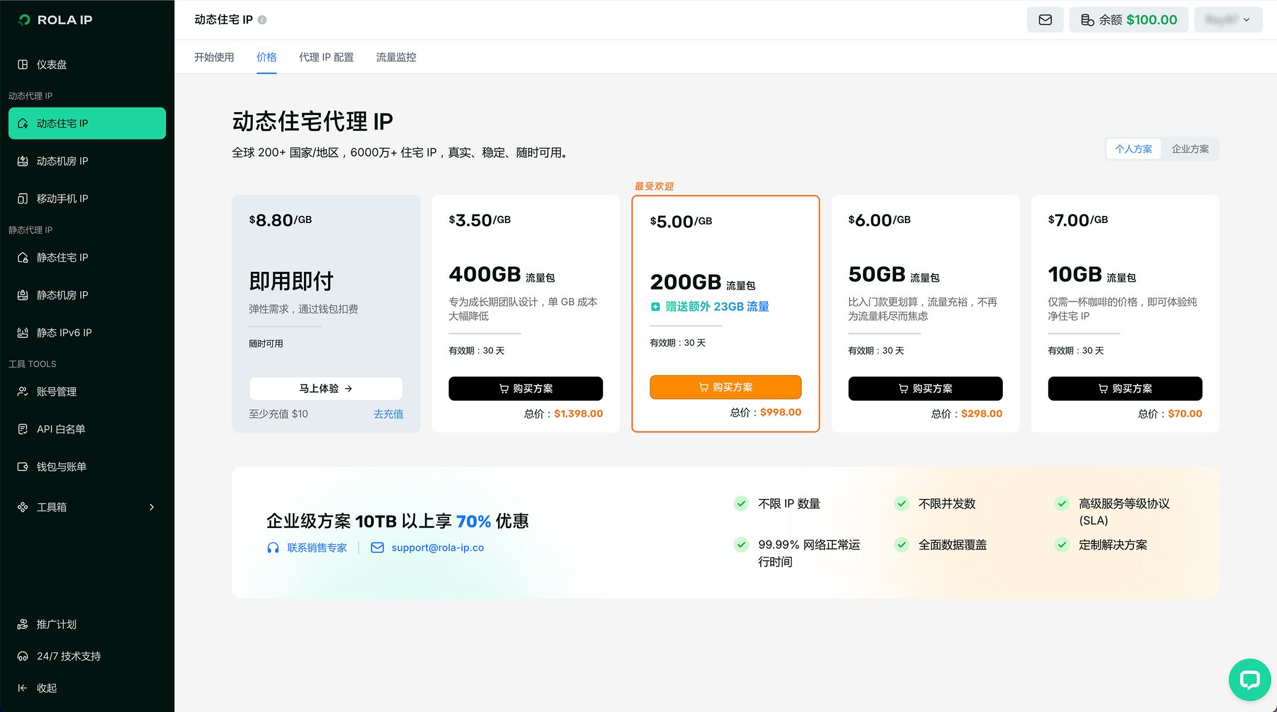Open 仪表盘 dashboard from sidebar
The image size is (1277, 712).
(52, 65)
